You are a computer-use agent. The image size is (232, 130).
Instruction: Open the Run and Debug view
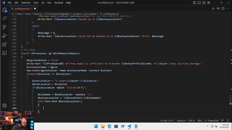click(x=5, y=36)
